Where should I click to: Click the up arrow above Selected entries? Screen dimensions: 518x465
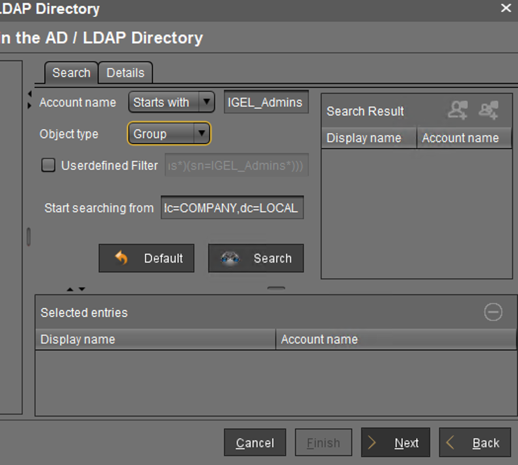pos(70,289)
